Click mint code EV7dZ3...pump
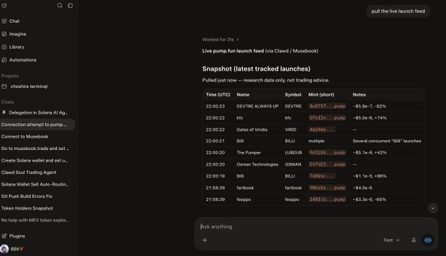 point(327,164)
